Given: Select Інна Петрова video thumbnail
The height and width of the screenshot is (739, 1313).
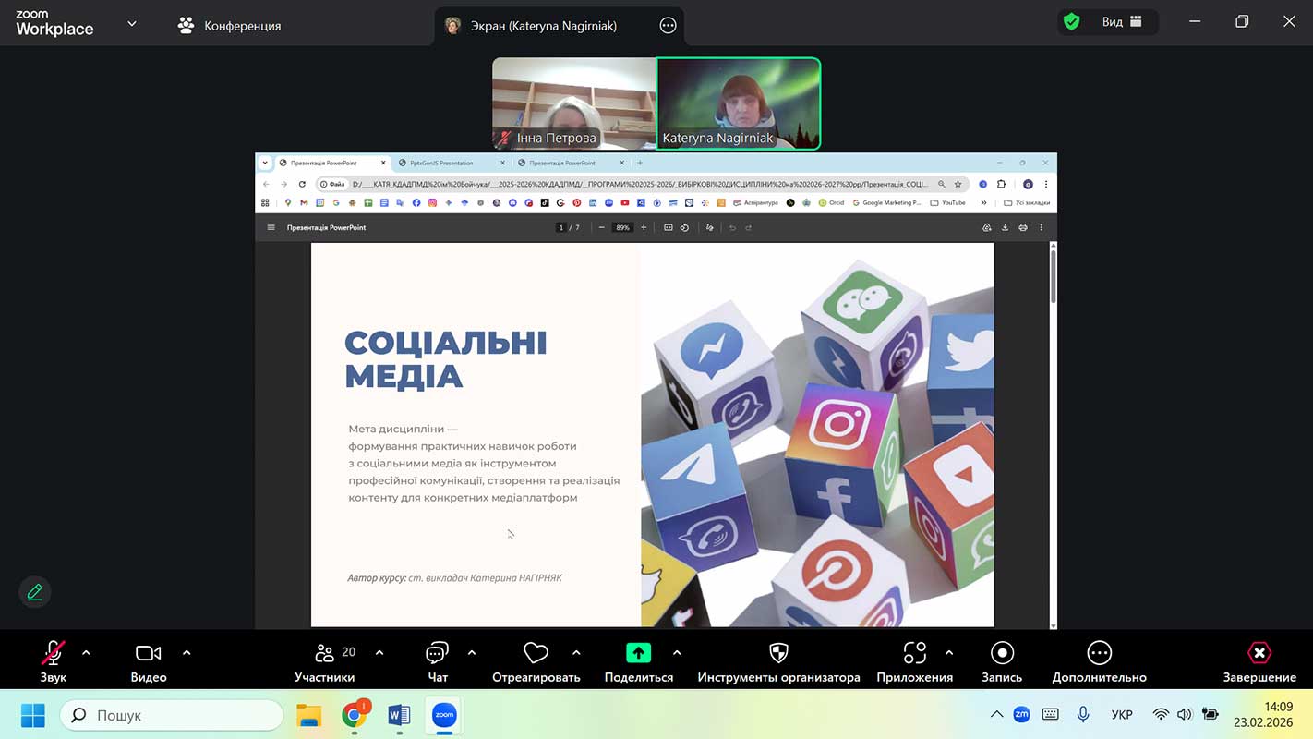Looking at the screenshot, I should pos(573,103).
